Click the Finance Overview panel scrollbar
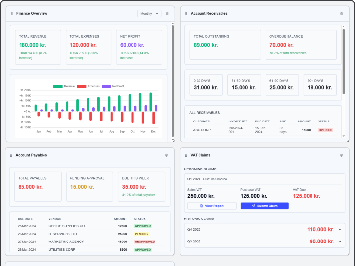355x266 pixels. click(173, 81)
